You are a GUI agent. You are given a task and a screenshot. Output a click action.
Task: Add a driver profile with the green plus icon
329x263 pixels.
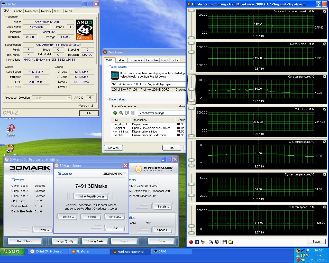tap(115, 113)
